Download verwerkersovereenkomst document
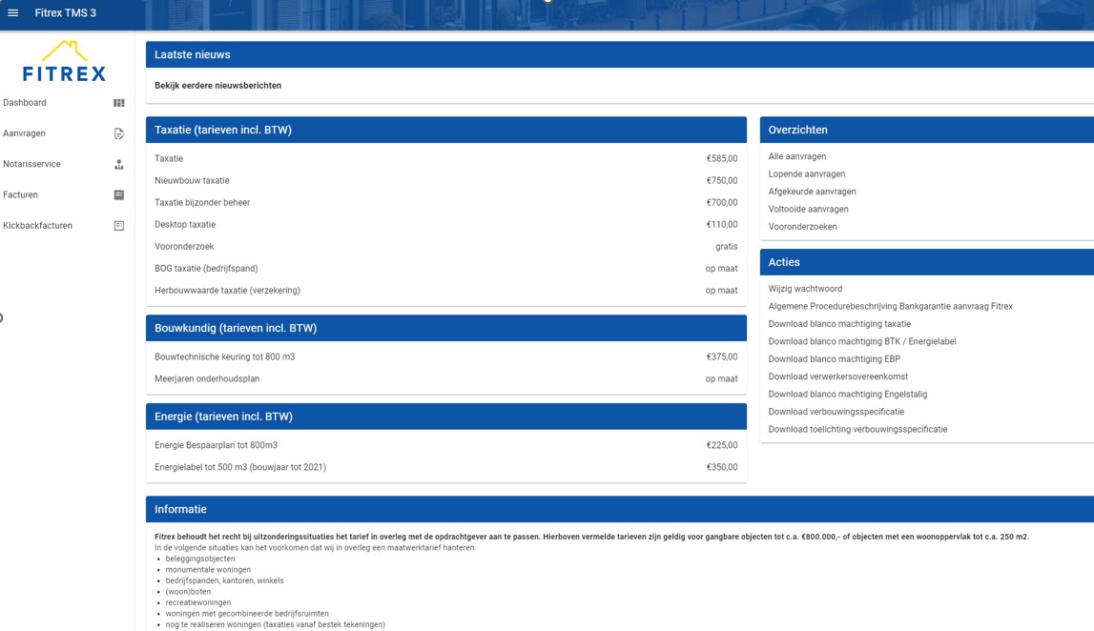This screenshot has height=631, width=1094. pyautogui.click(x=837, y=377)
